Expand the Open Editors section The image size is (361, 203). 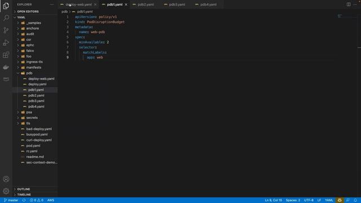coord(28,11)
